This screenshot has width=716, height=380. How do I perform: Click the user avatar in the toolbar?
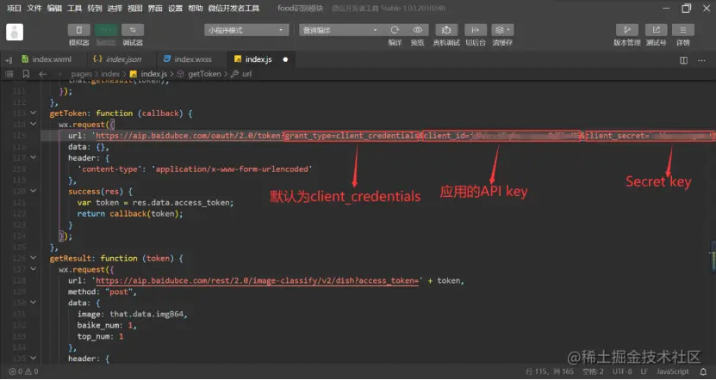tap(15, 32)
